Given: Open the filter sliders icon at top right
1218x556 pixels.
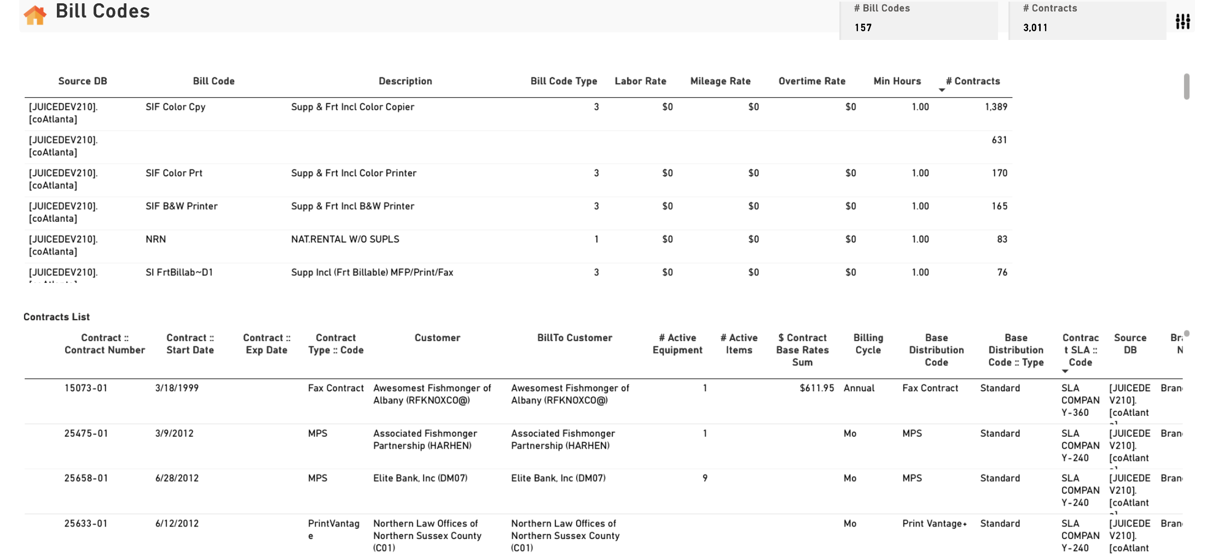Looking at the screenshot, I should click(1182, 21).
